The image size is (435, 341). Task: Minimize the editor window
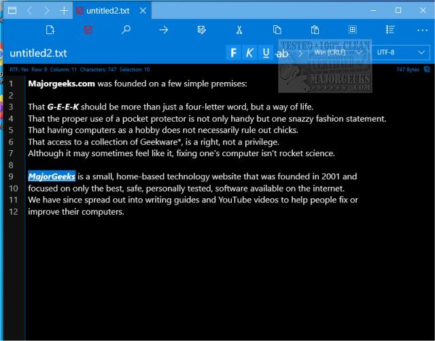[x=373, y=11]
